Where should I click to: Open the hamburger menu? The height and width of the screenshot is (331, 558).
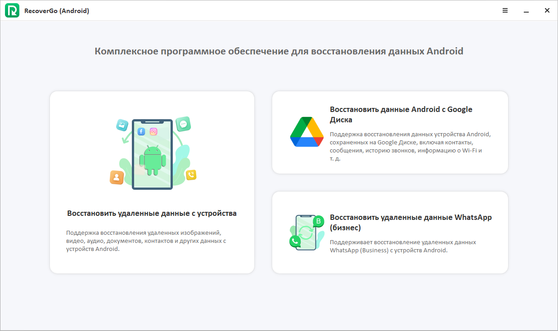click(x=505, y=10)
